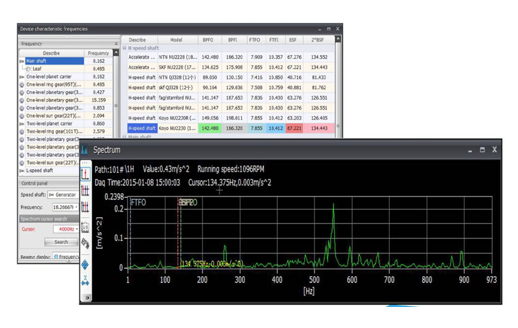Click gear icon beside Two-level sun gear(22T)

(22, 163)
